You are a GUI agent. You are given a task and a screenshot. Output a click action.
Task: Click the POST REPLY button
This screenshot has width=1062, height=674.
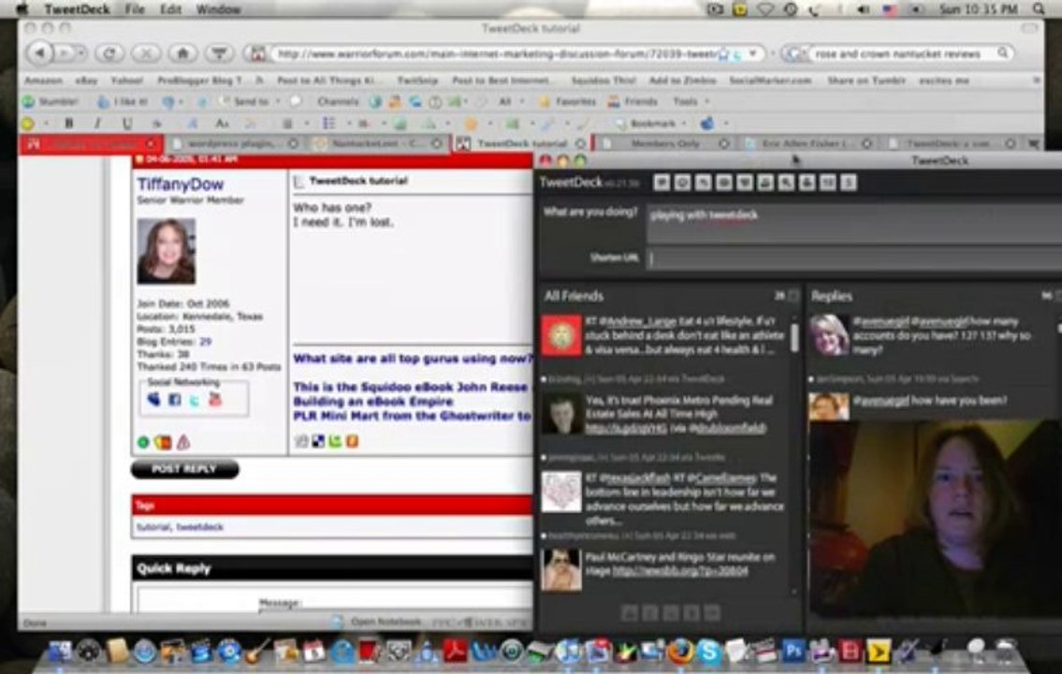[x=185, y=469]
